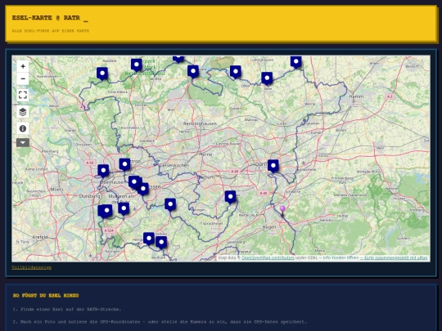Zoom in with the plus button
This screenshot has width=442, height=331.
pos(23,66)
